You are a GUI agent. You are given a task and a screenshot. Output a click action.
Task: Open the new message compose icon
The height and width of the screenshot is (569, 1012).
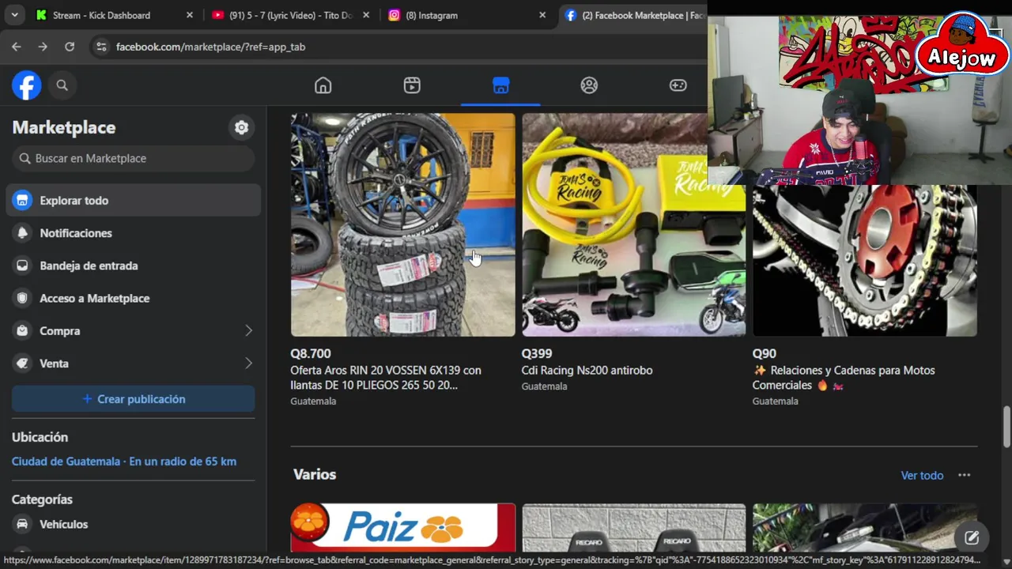point(972,538)
